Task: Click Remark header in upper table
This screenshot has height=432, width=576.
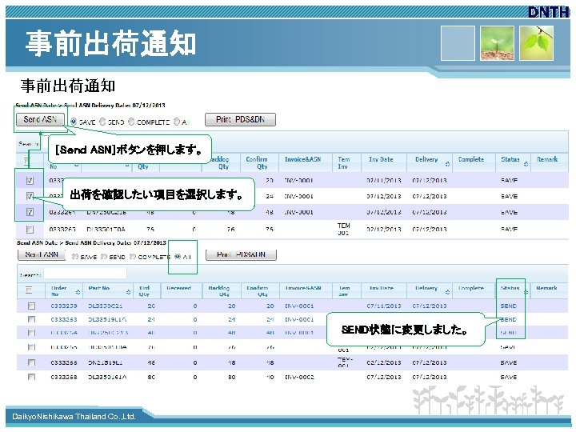Action: click(x=547, y=159)
